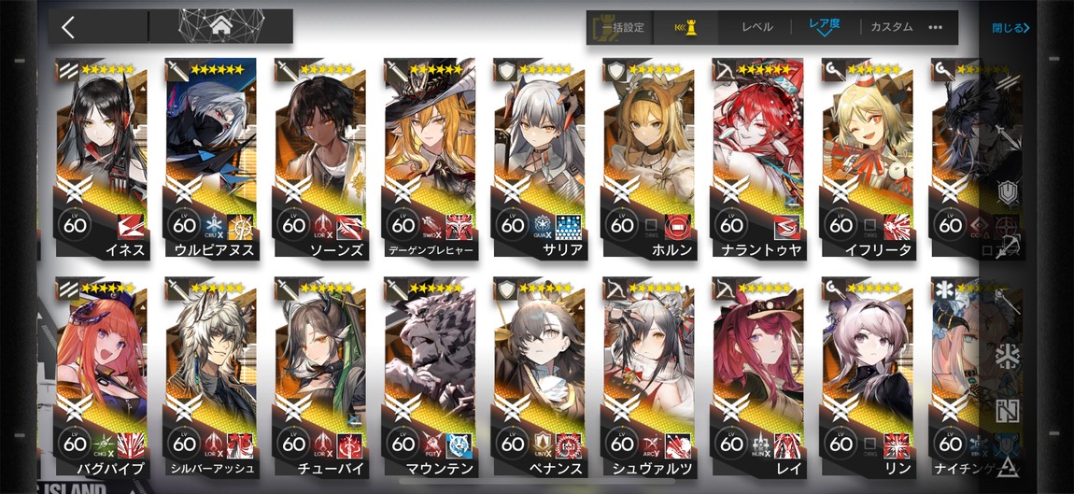Click the back arrow icon
Screen dimensions: 1074x494
pos(67,27)
